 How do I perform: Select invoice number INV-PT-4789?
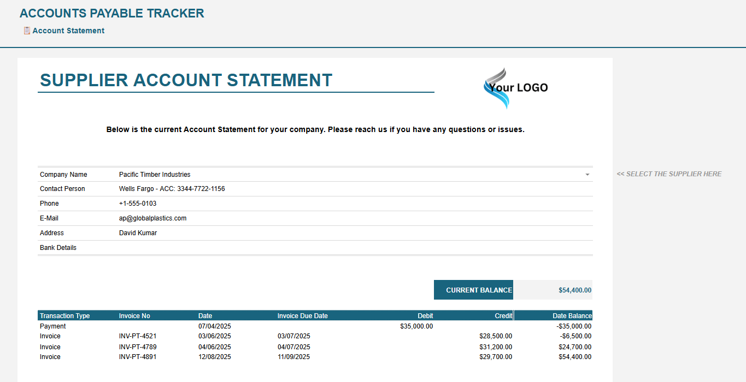point(138,347)
